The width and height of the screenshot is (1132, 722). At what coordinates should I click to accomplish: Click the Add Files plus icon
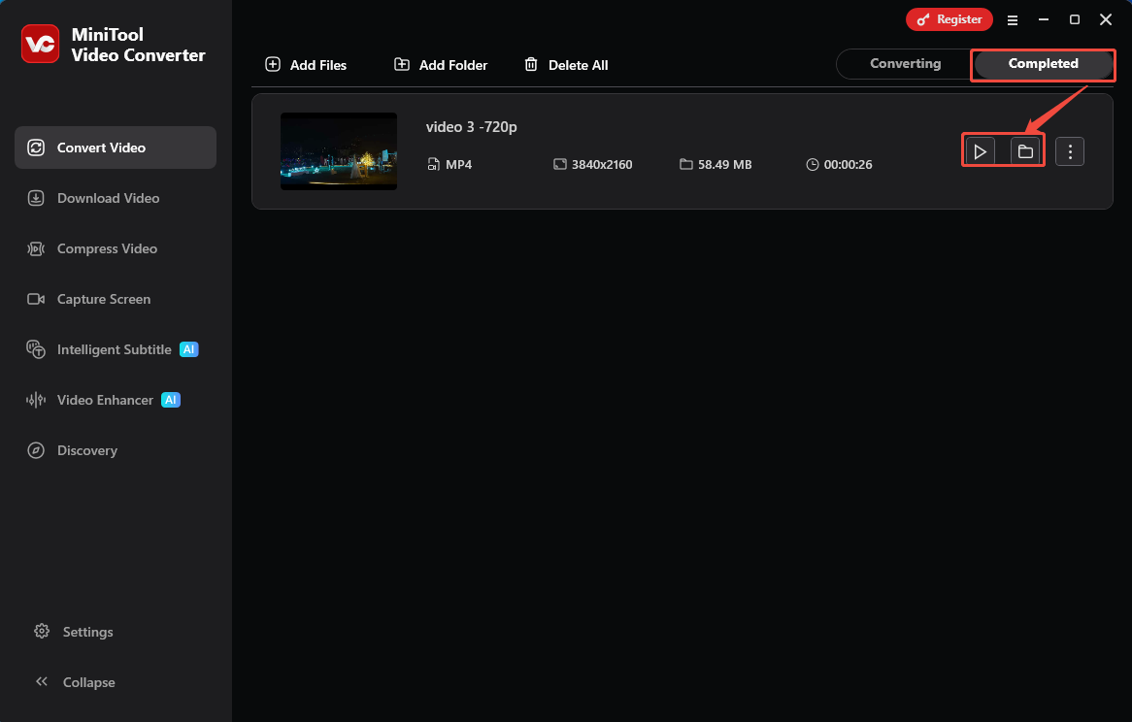pos(273,64)
